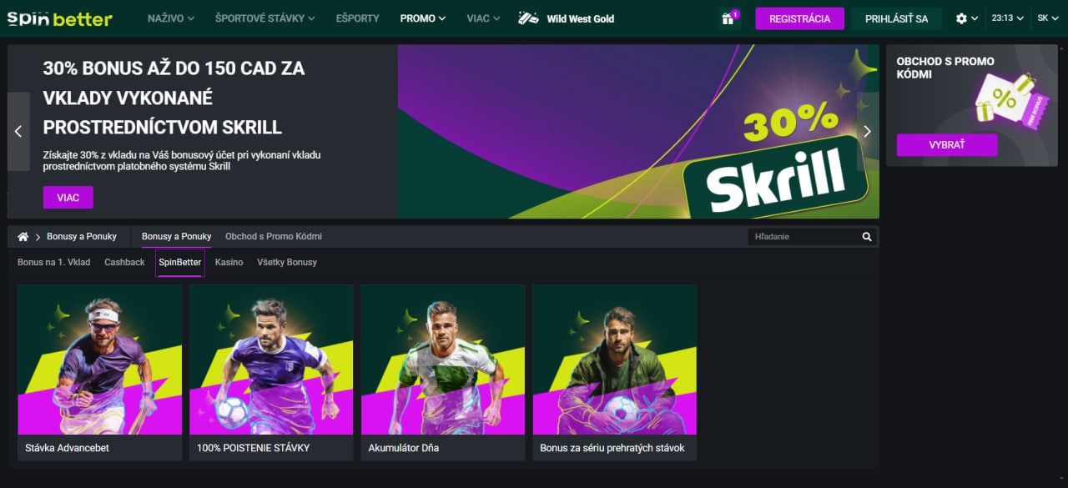Select the SpinBetter filter tab

pyautogui.click(x=180, y=262)
